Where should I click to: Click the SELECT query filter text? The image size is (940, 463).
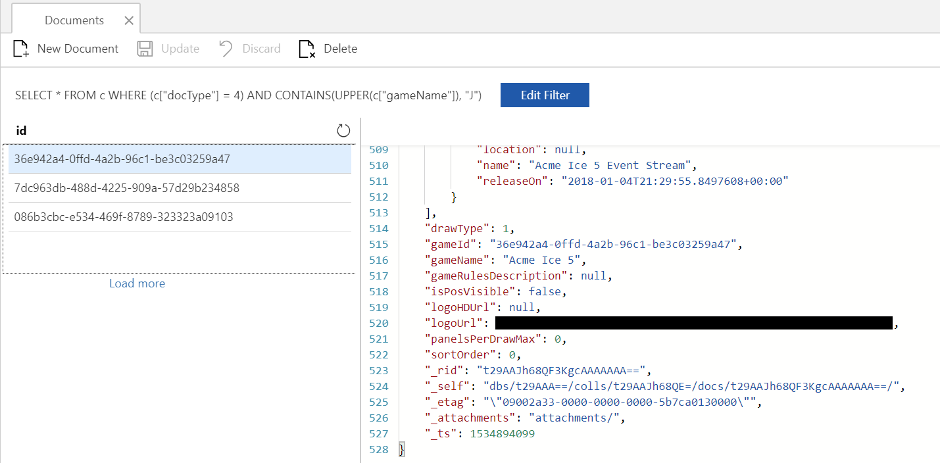pyautogui.click(x=249, y=95)
